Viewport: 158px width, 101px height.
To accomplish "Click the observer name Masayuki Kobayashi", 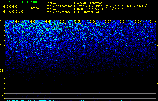I will [90, 3].
